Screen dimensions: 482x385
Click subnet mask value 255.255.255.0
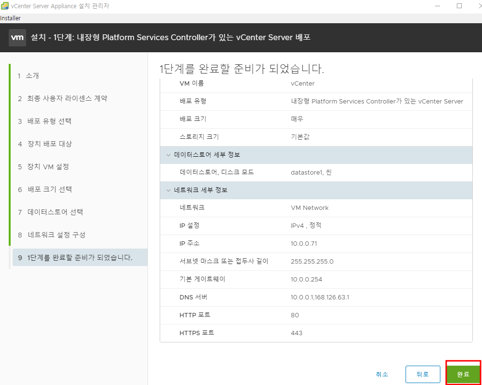[312, 262]
